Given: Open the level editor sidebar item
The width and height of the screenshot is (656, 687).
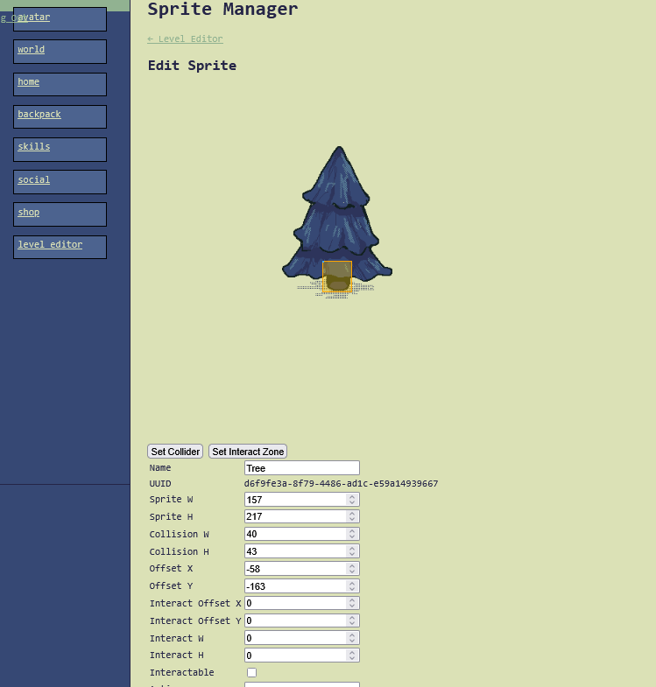Looking at the screenshot, I should (50, 245).
